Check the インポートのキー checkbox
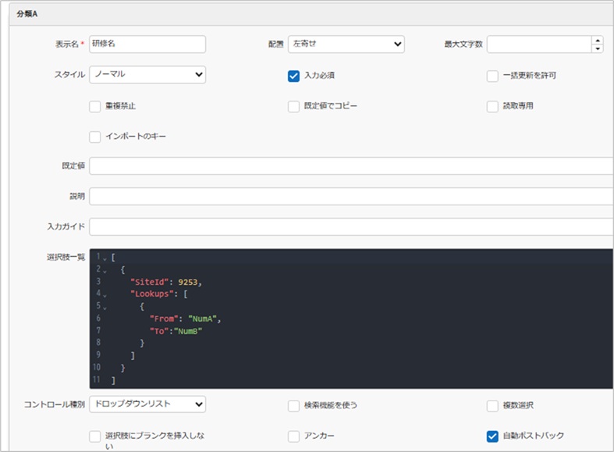The image size is (614, 452). pyautogui.click(x=95, y=137)
